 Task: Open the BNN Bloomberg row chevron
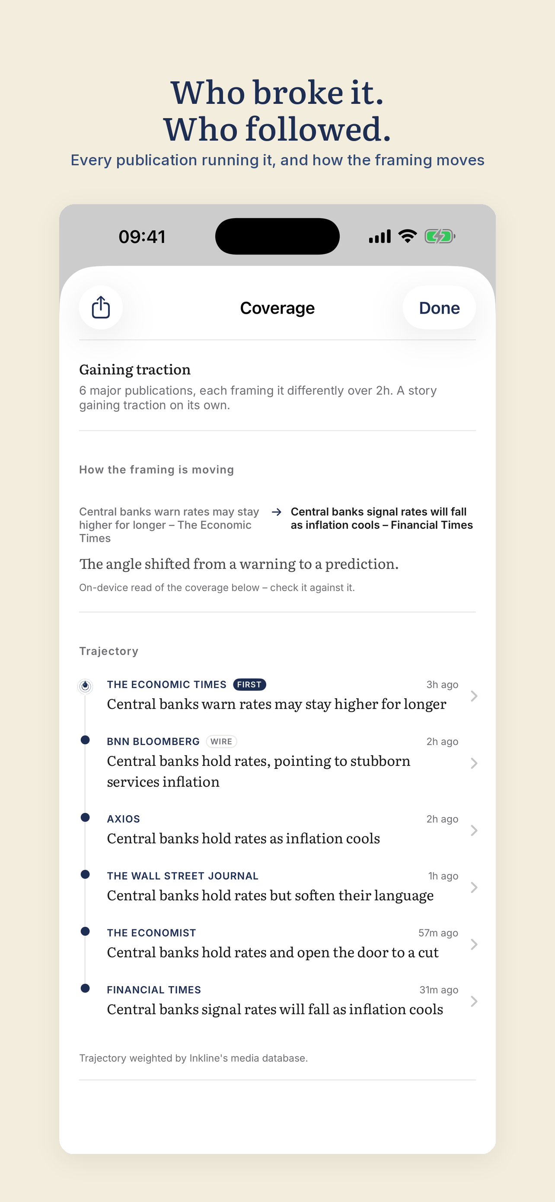[474, 763]
